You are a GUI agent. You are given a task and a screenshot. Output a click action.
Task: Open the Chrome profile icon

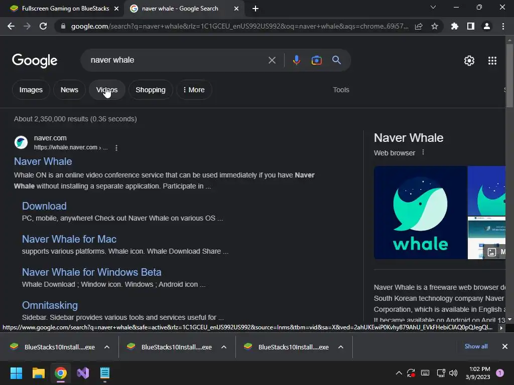pos(487,26)
